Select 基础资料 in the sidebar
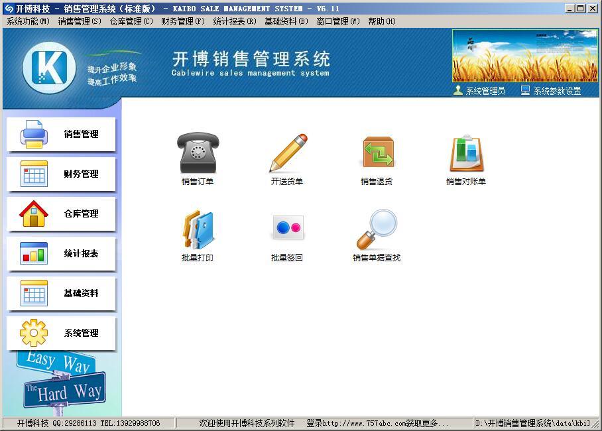602x431 pixels. 61,293
